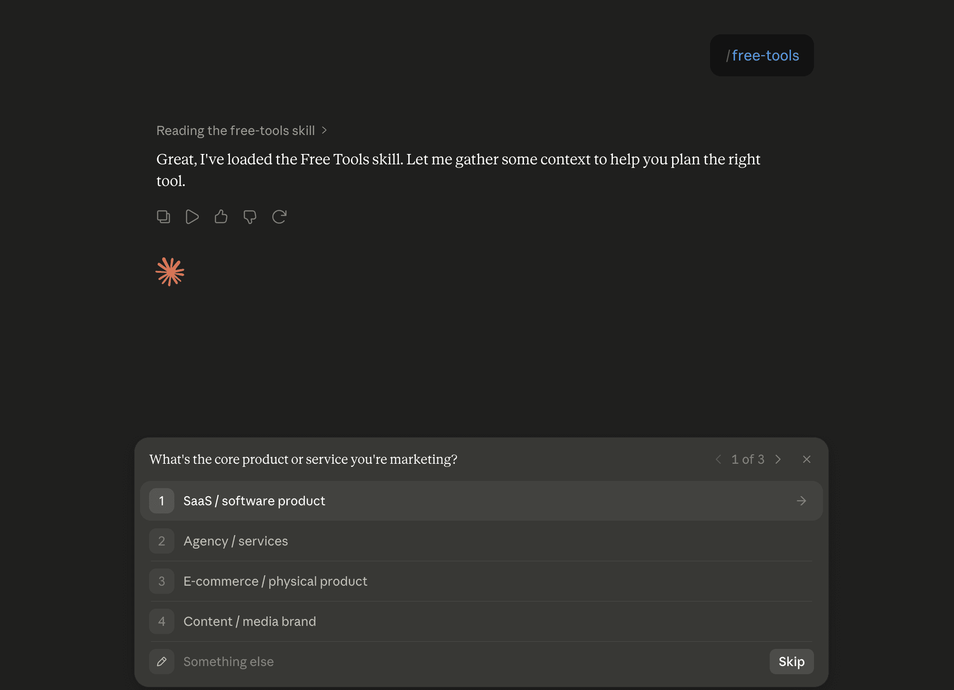The height and width of the screenshot is (690, 954).
Task: Click the number 2 badge for Agency
Action: pyautogui.click(x=162, y=541)
